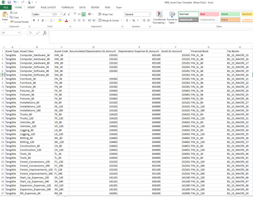The width and height of the screenshot is (253, 197).
Task: Toggle the Bottom Align button
Action: (83, 14)
